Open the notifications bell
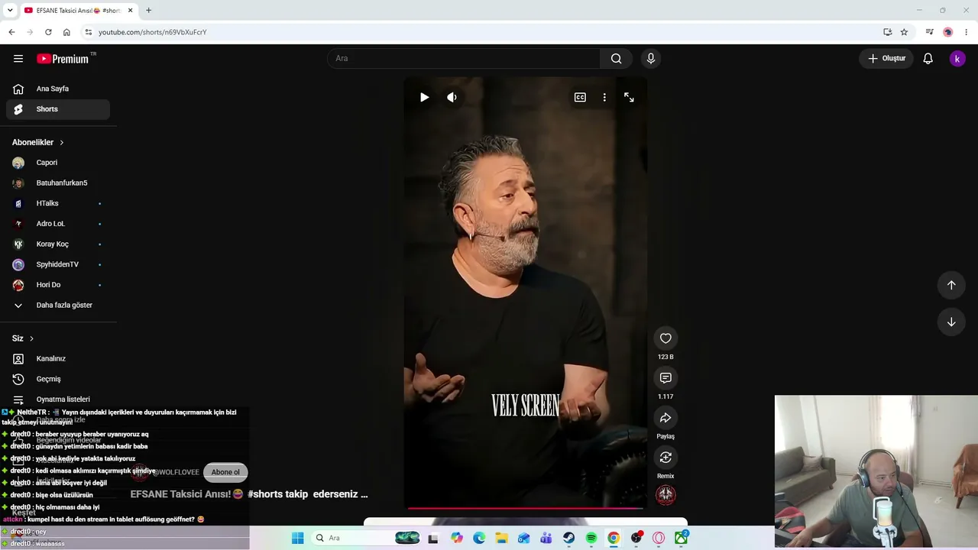The width and height of the screenshot is (978, 550). 928,59
